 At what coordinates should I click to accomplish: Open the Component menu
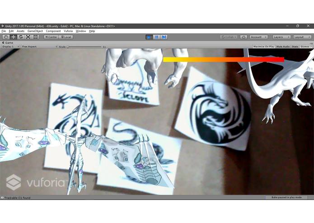(x=53, y=31)
